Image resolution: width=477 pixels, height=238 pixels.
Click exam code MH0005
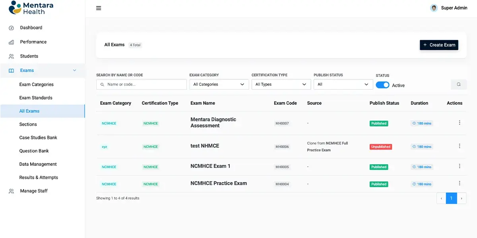click(x=282, y=167)
